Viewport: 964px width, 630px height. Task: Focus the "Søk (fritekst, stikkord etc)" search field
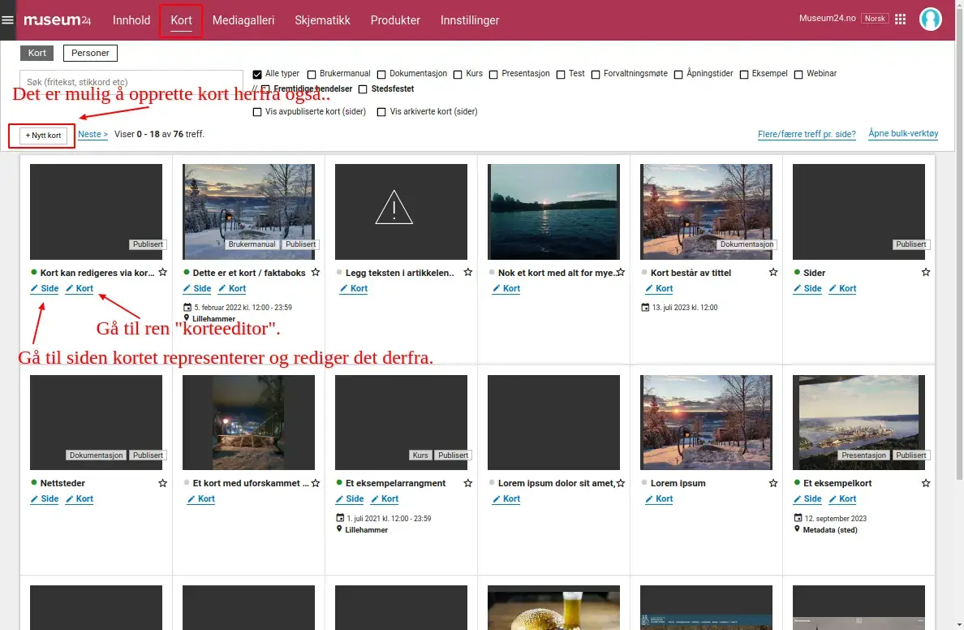pyautogui.click(x=131, y=82)
